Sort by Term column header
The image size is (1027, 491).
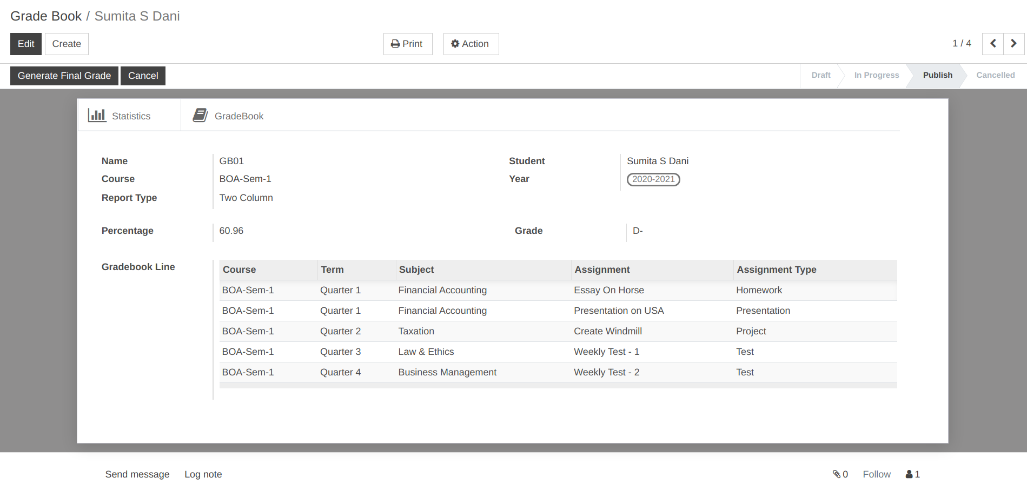(356, 270)
